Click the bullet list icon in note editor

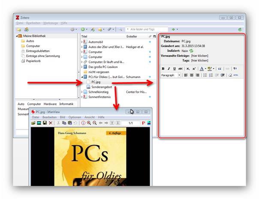205,75
